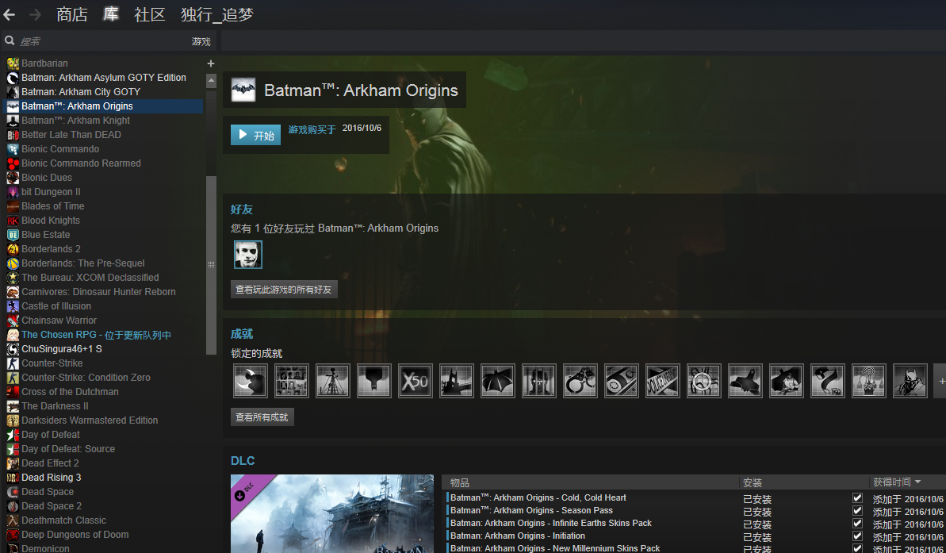Screen dimensions: 946x553
Task: Click the sidebar resize grip handle
Action: 211,264
